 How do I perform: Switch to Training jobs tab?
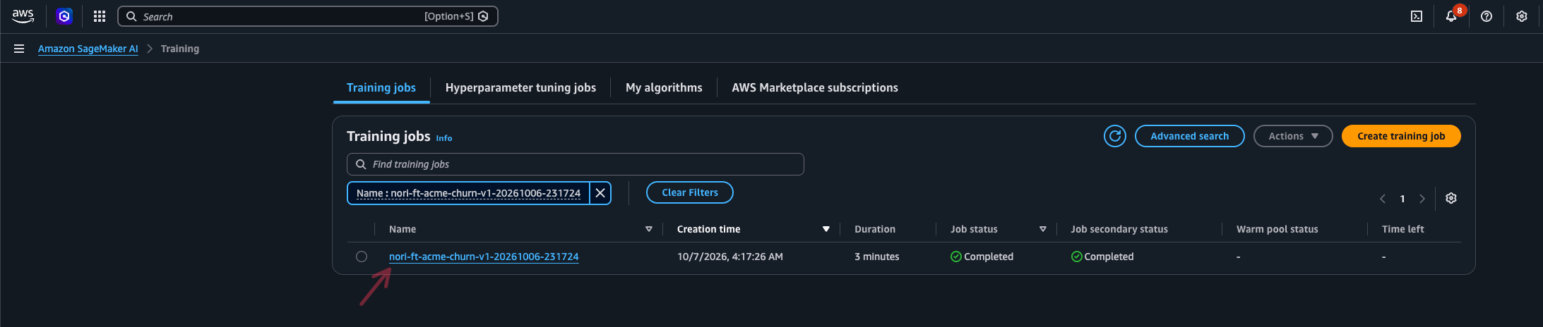point(381,87)
